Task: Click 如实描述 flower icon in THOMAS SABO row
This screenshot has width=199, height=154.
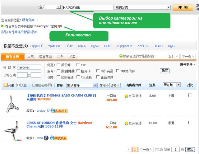Action: (x=127, y=96)
